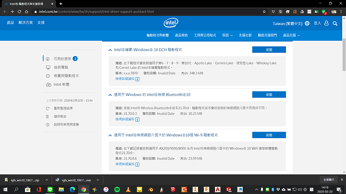Open the 解決方案 menu
The image size is (346, 194).
point(25,23)
